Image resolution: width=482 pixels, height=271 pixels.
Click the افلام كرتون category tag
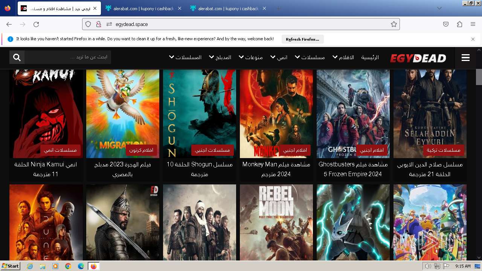141,150
